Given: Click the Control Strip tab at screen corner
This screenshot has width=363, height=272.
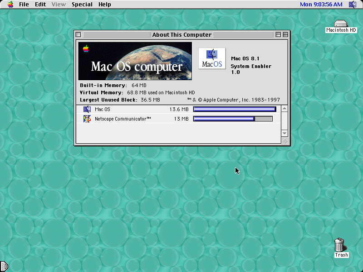Looking at the screenshot, I should coord(4,267).
